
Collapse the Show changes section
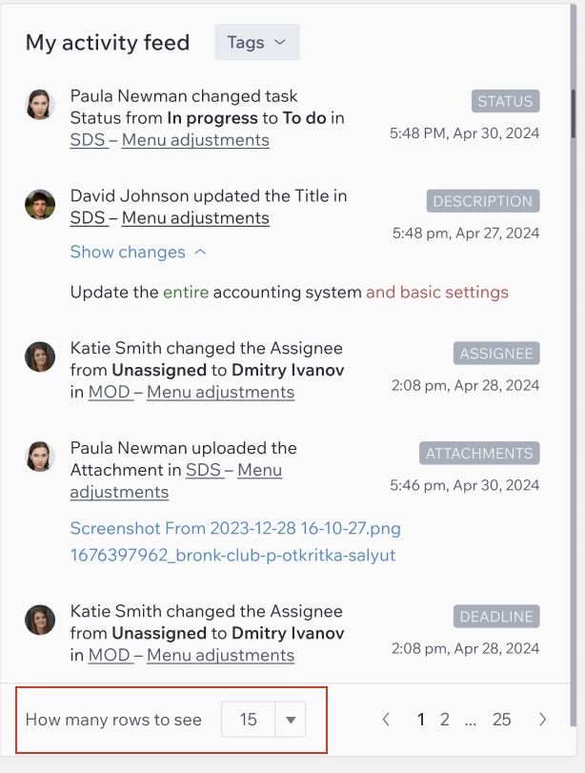pos(138,252)
